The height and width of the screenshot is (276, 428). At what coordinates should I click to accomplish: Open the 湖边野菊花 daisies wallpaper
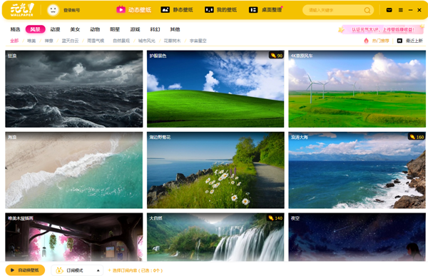(215, 170)
